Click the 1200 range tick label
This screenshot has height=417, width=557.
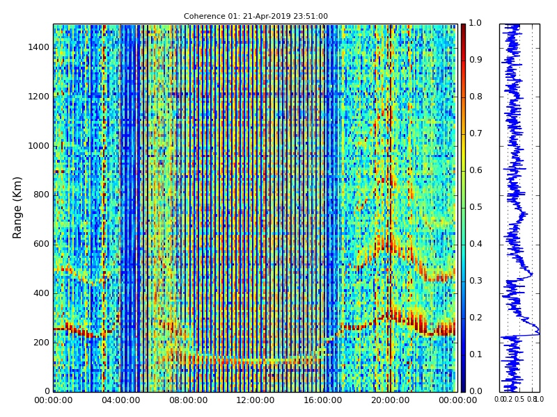[39, 97]
